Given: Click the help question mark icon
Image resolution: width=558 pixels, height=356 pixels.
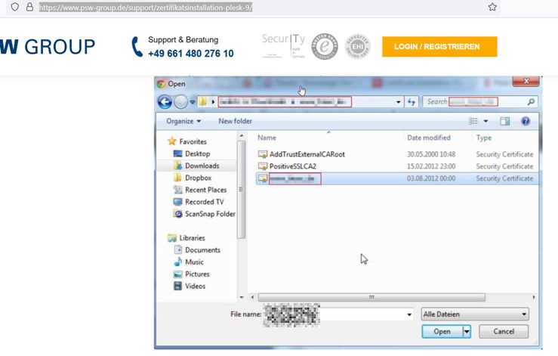Looking at the screenshot, I should coord(526,121).
